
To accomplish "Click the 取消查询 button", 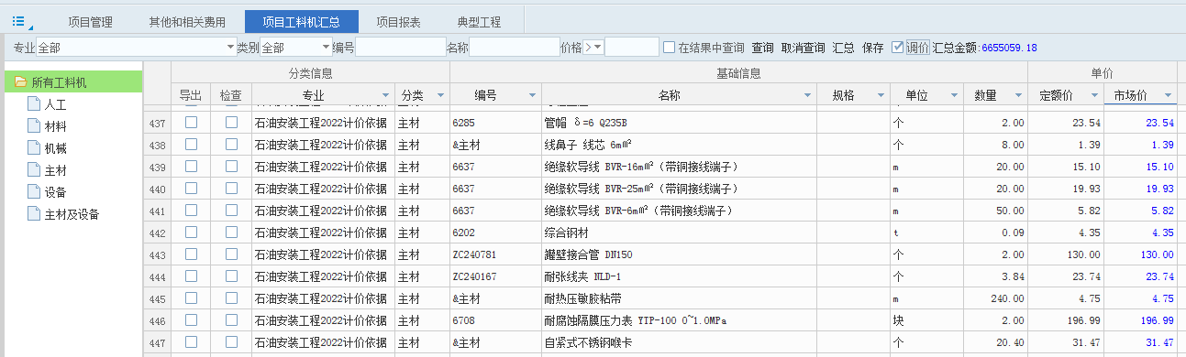I will [803, 47].
